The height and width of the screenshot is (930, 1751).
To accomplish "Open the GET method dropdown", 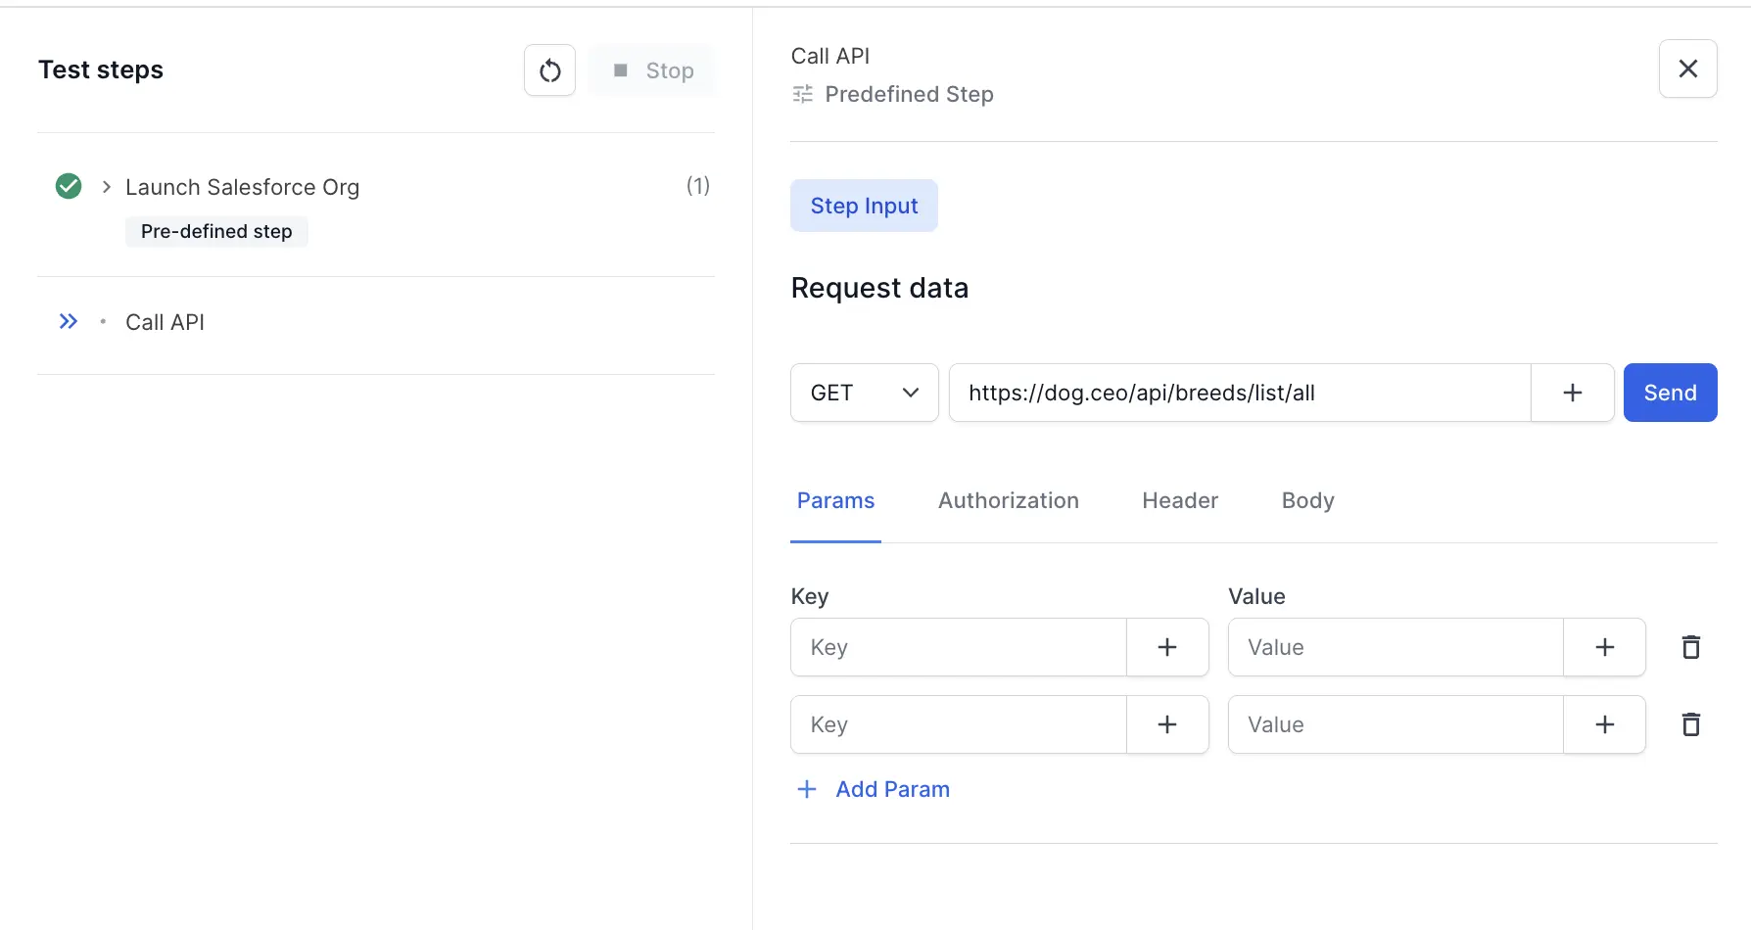I will (x=864, y=393).
